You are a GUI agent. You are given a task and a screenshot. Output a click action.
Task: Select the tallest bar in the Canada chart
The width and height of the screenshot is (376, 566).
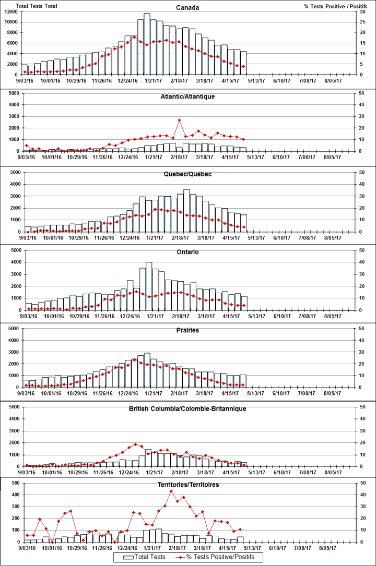(x=147, y=44)
